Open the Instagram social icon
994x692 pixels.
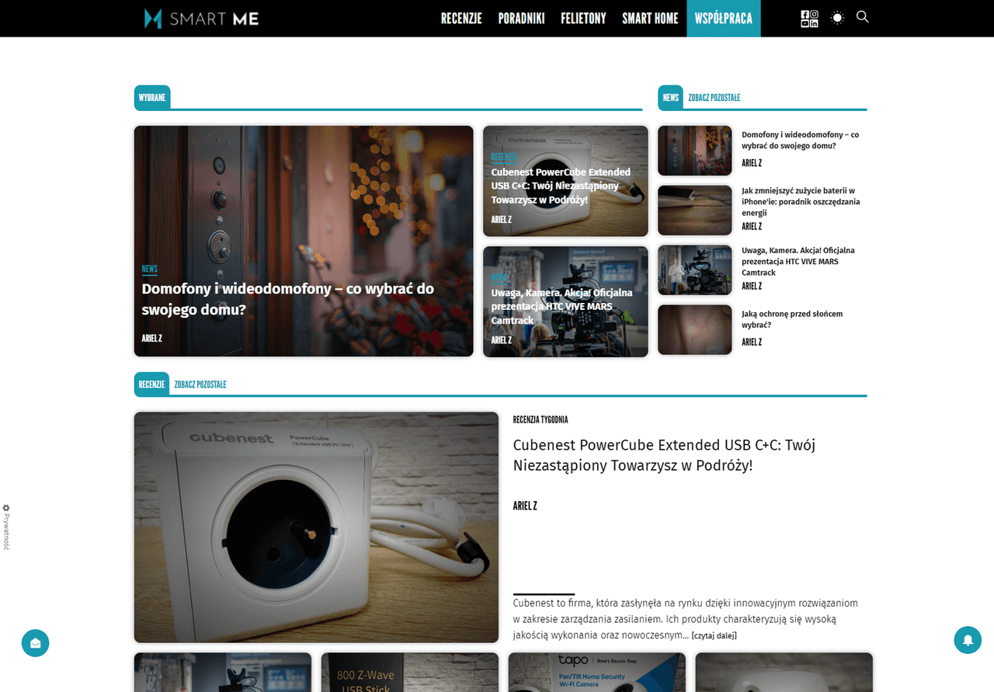[x=814, y=14]
